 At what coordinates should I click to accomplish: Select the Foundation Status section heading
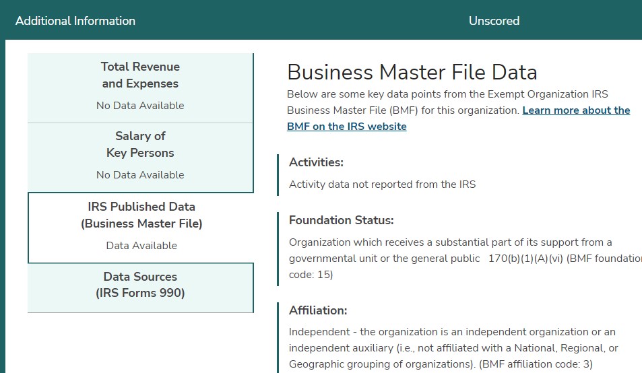341,220
